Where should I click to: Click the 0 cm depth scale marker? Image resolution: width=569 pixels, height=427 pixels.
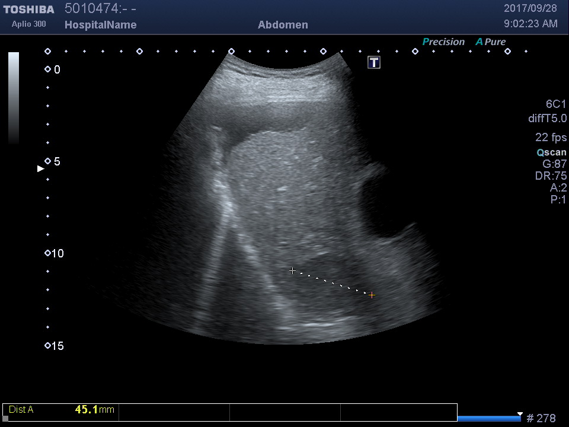pos(48,69)
